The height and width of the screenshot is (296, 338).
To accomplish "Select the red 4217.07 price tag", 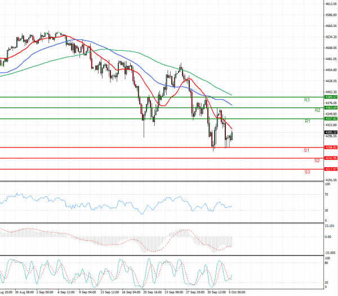I will coord(331,169).
